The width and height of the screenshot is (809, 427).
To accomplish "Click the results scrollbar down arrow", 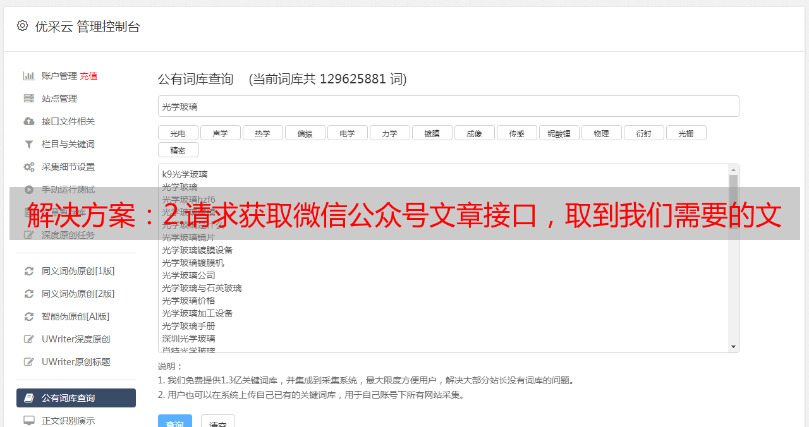I will pyautogui.click(x=733, y=347).
